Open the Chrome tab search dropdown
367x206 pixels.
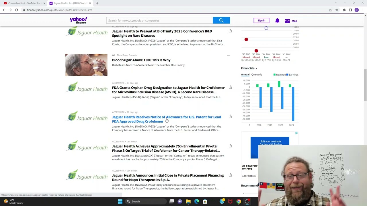pos(336,3)
